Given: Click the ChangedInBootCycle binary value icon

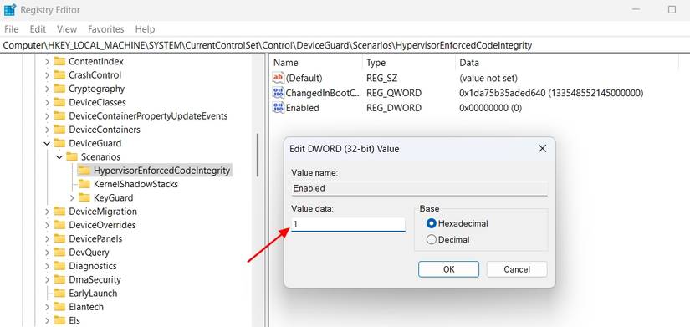Looking at the screenshot, I should coord(279,93).
